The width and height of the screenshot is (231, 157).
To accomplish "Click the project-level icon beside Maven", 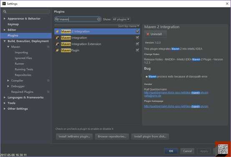I will (x=48, y=47).
